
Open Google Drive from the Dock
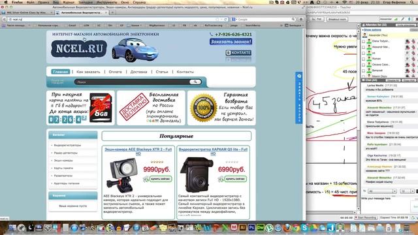pos(313,228)
